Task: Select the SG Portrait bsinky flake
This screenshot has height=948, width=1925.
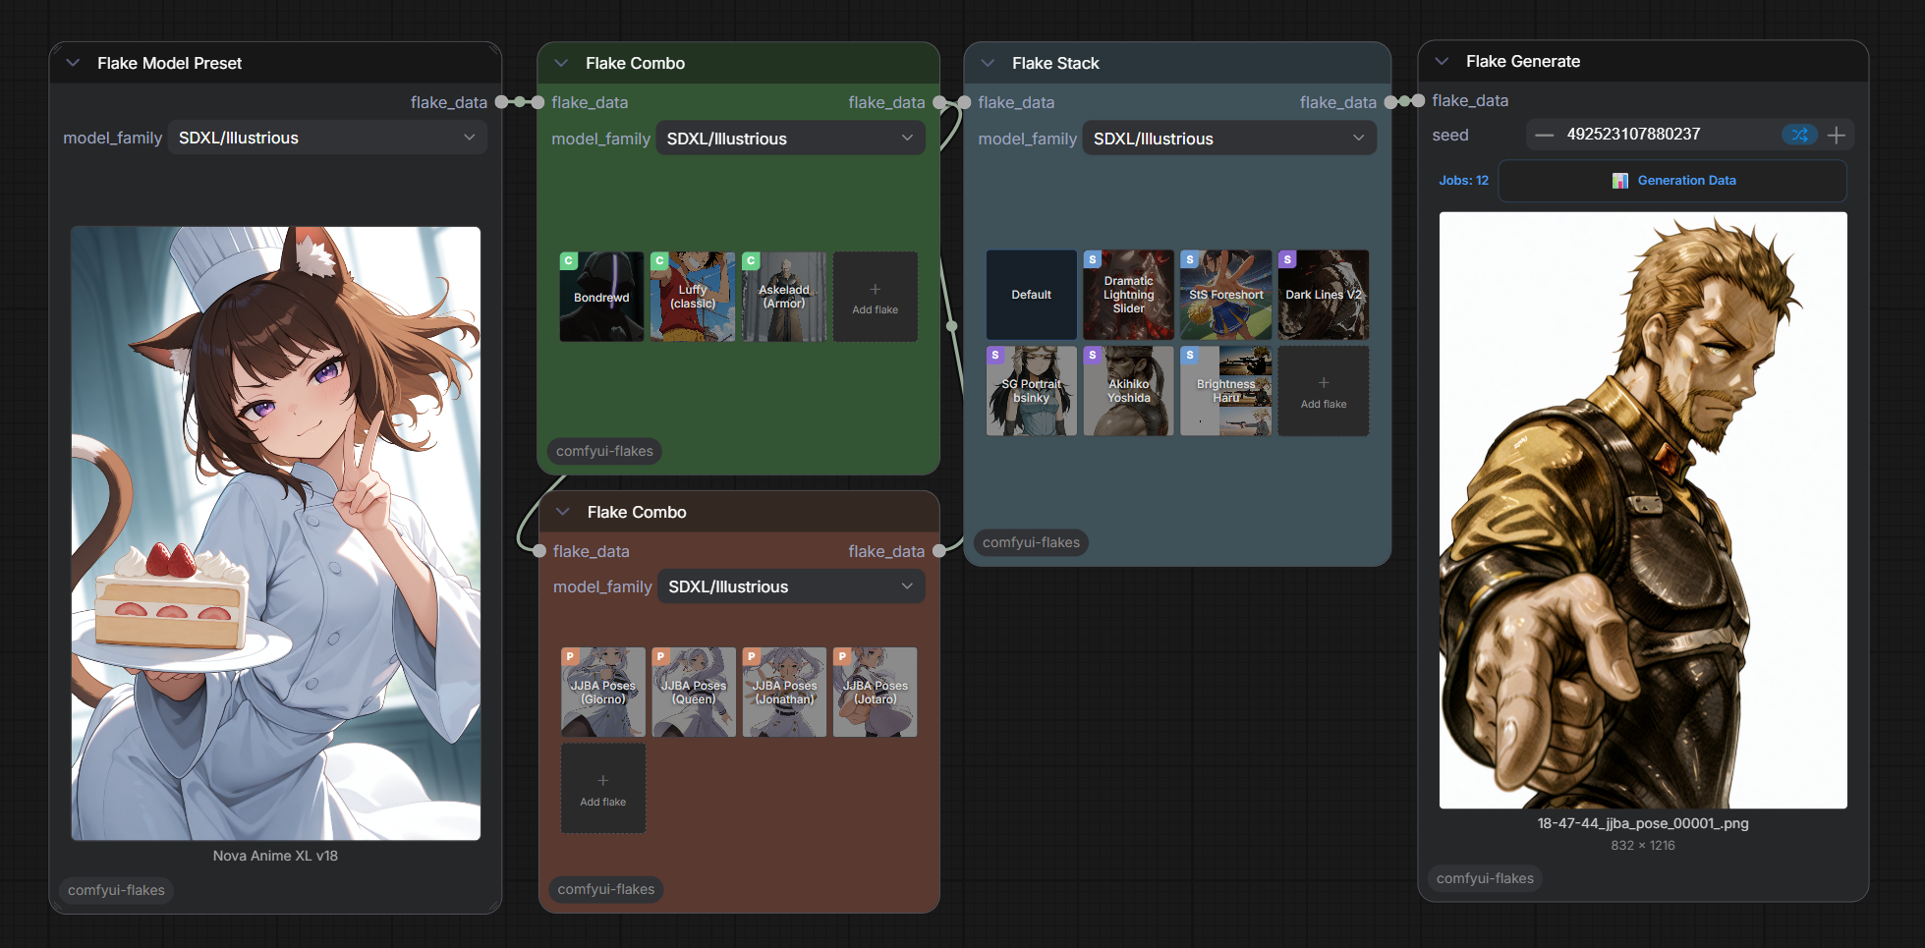Action: coord(1031,391)
